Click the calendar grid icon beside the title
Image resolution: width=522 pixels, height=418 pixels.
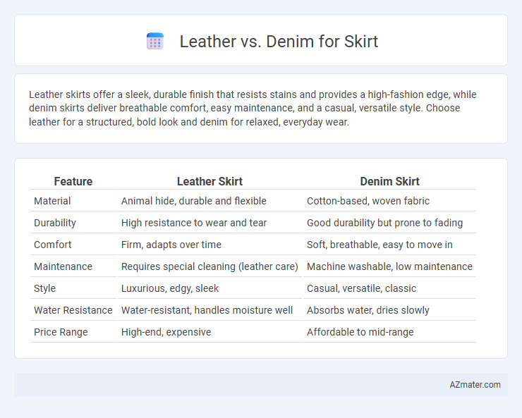pos(155,41)
